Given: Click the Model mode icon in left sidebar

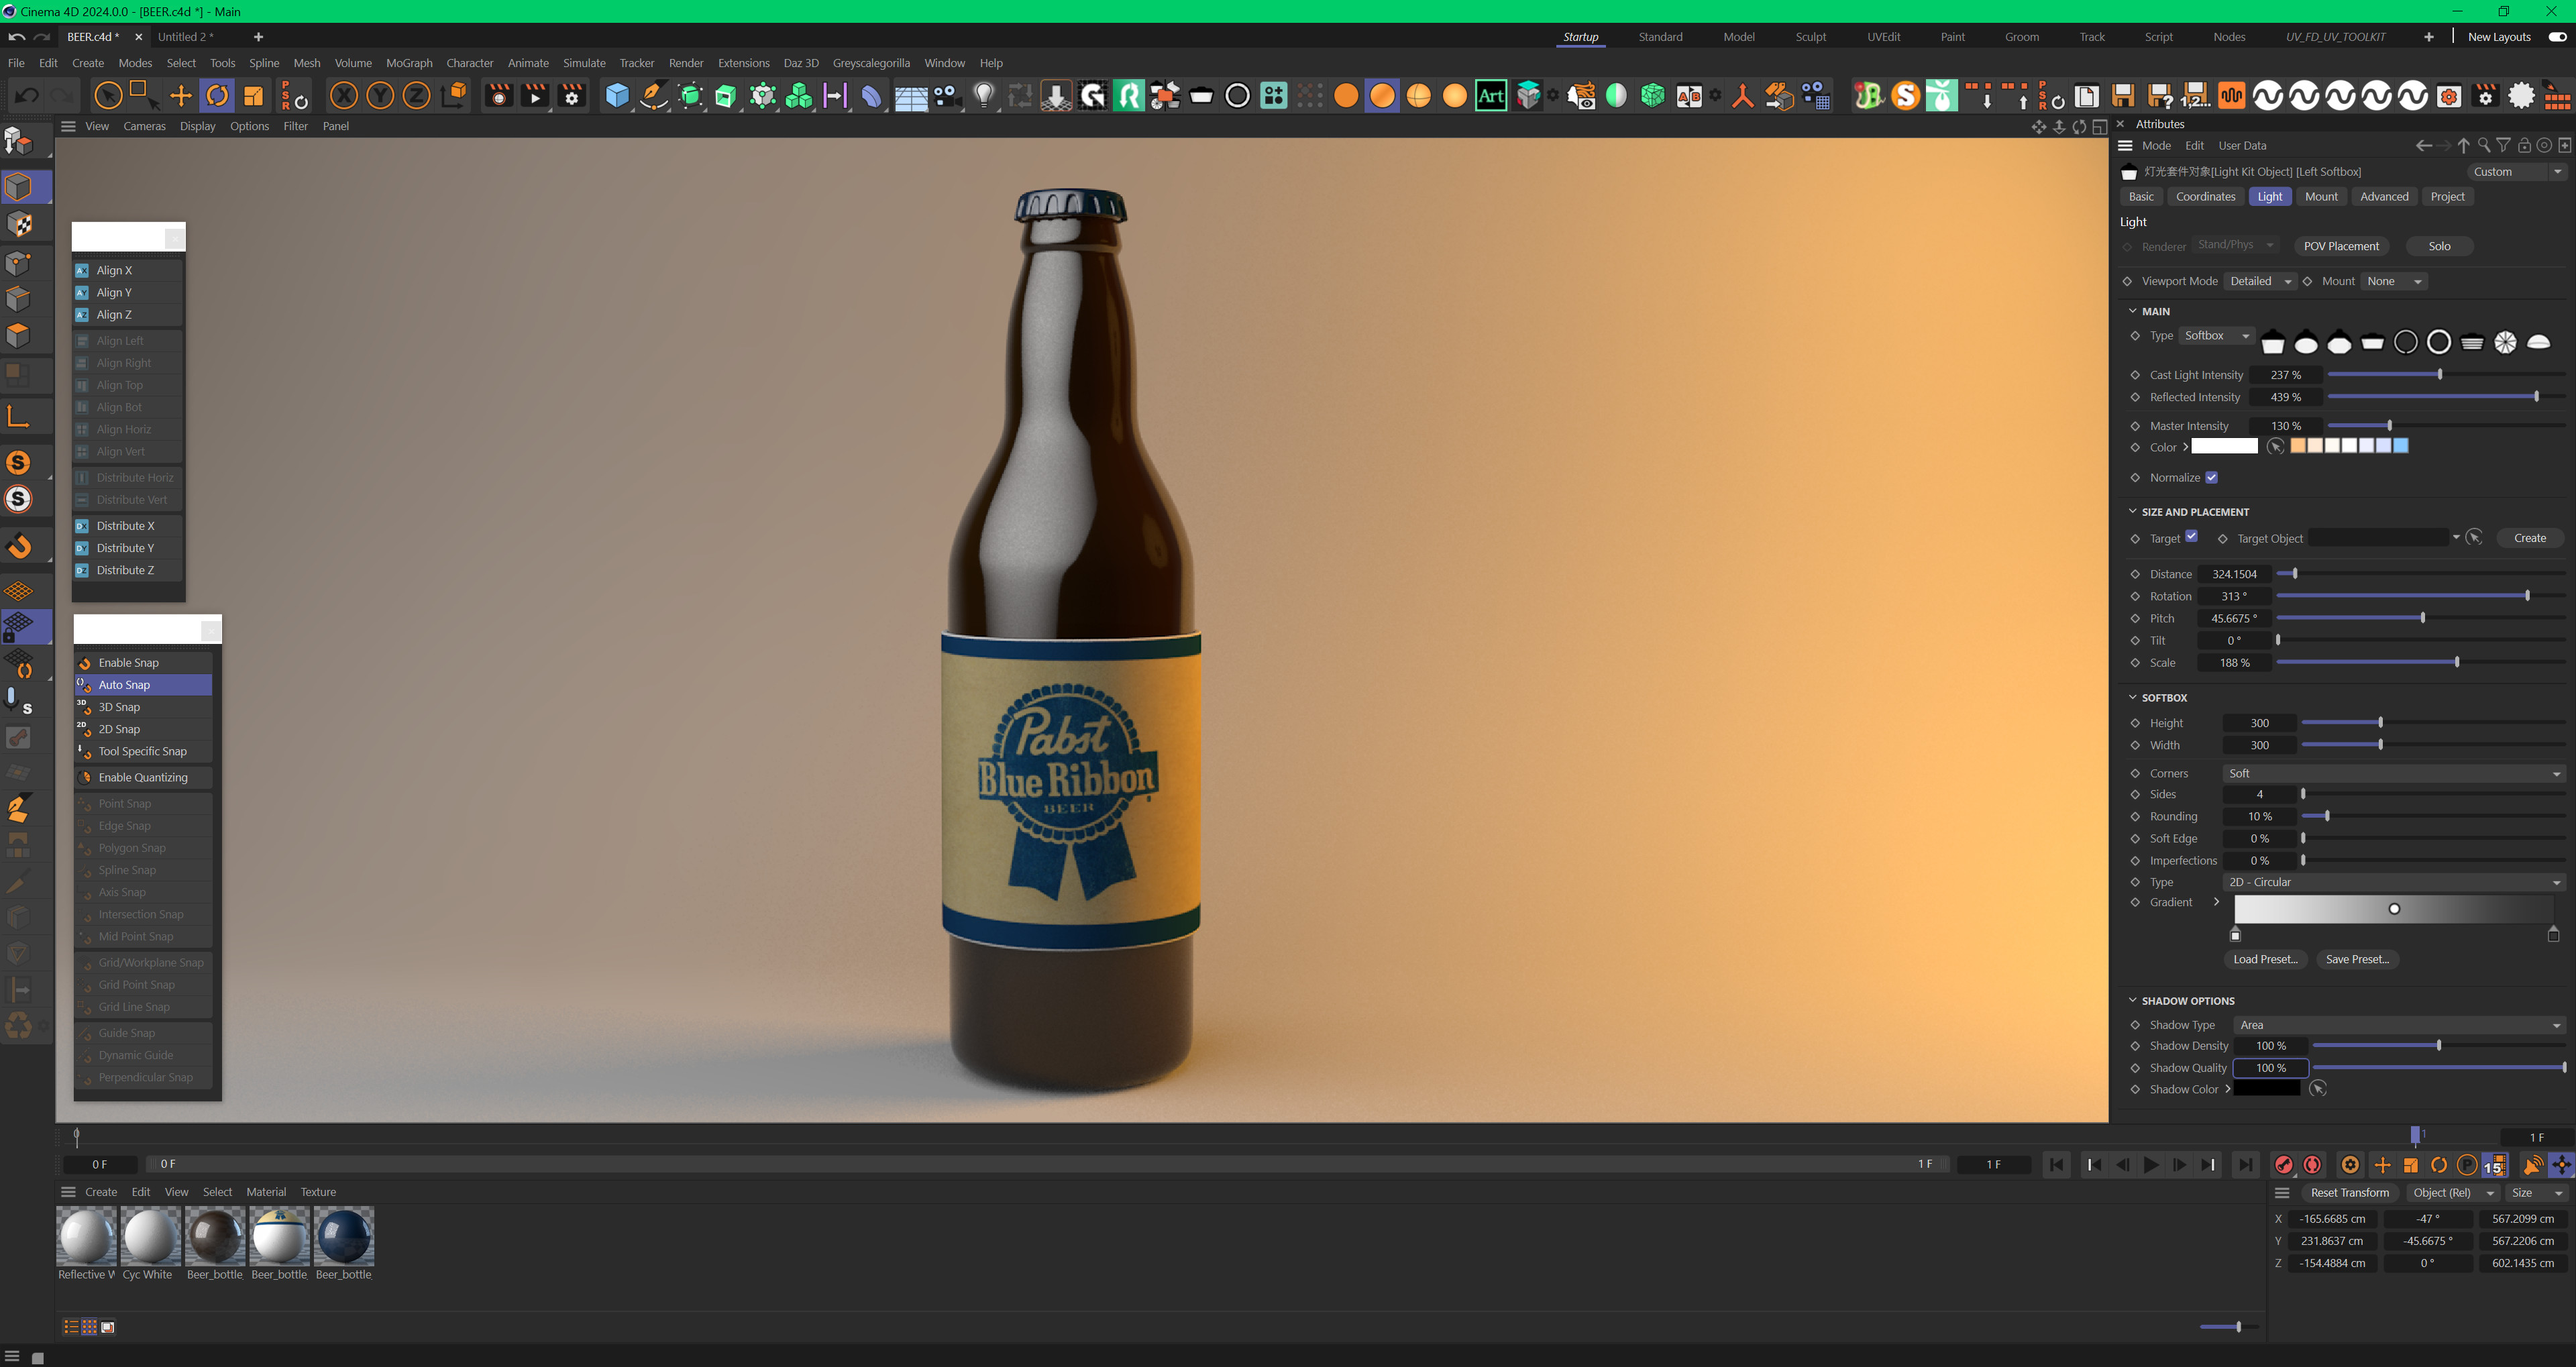Looking at the screenshot, I should 19,187.
